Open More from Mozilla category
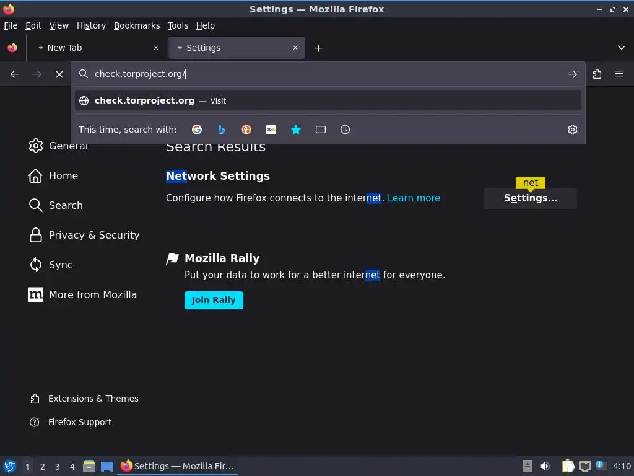Screen dimensions: 634x476 click(x=82, y=294)
